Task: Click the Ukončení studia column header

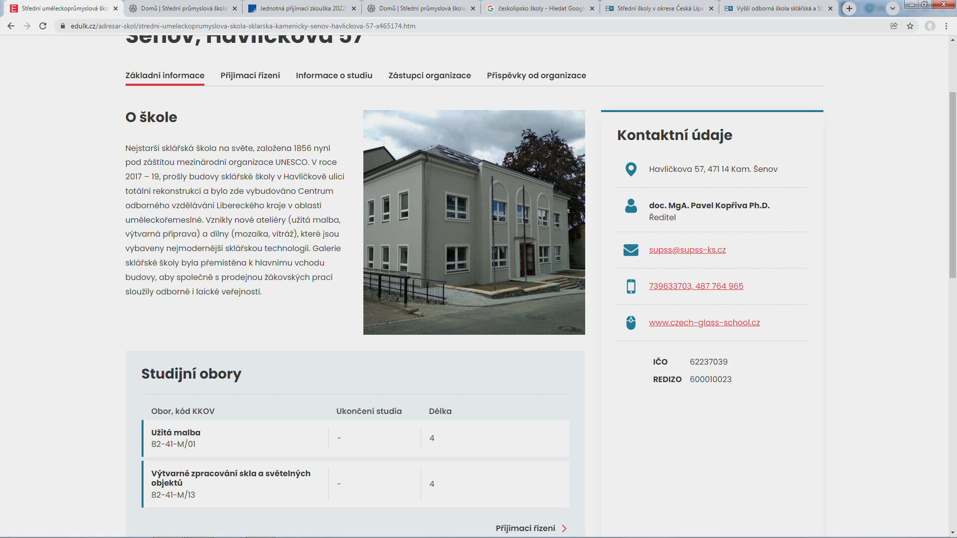Action: [x=369, y=411]
